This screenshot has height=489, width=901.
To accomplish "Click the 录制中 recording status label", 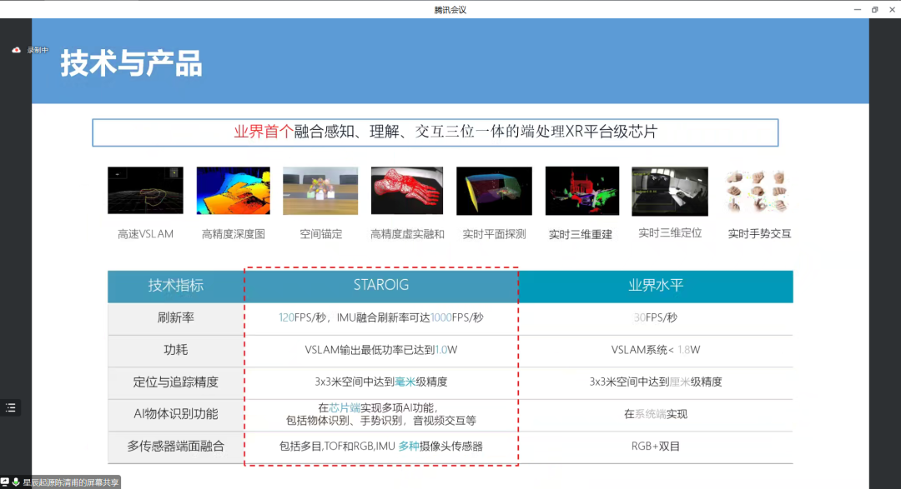I will coord(38,50).
